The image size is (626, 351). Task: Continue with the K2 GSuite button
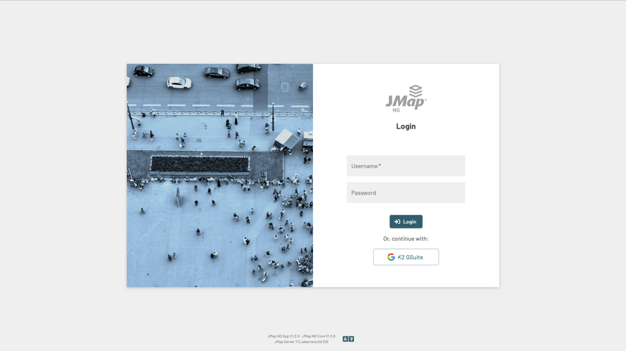tap(406, 257)
